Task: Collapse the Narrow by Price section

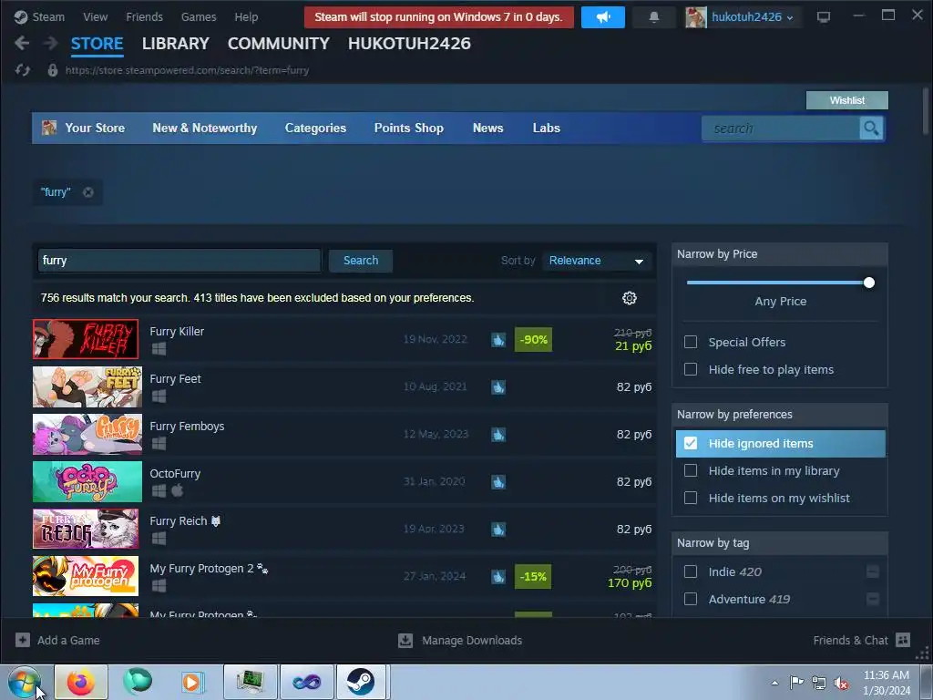Action: (x=780, y=254)
